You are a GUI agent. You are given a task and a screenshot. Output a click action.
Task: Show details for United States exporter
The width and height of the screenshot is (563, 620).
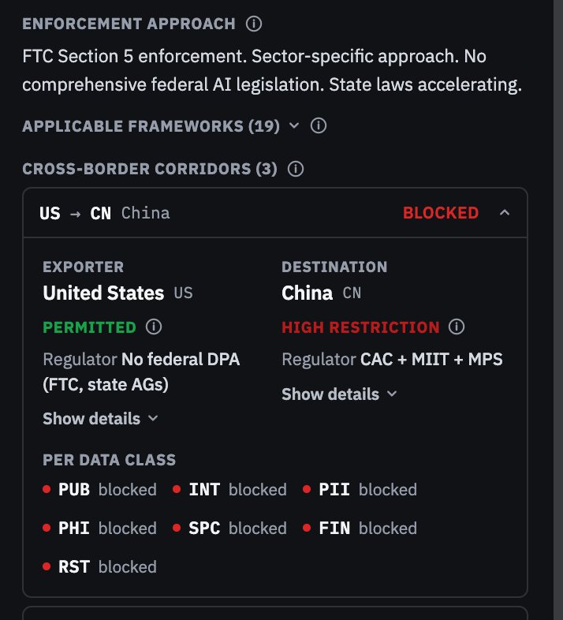[x=101, y=418]
